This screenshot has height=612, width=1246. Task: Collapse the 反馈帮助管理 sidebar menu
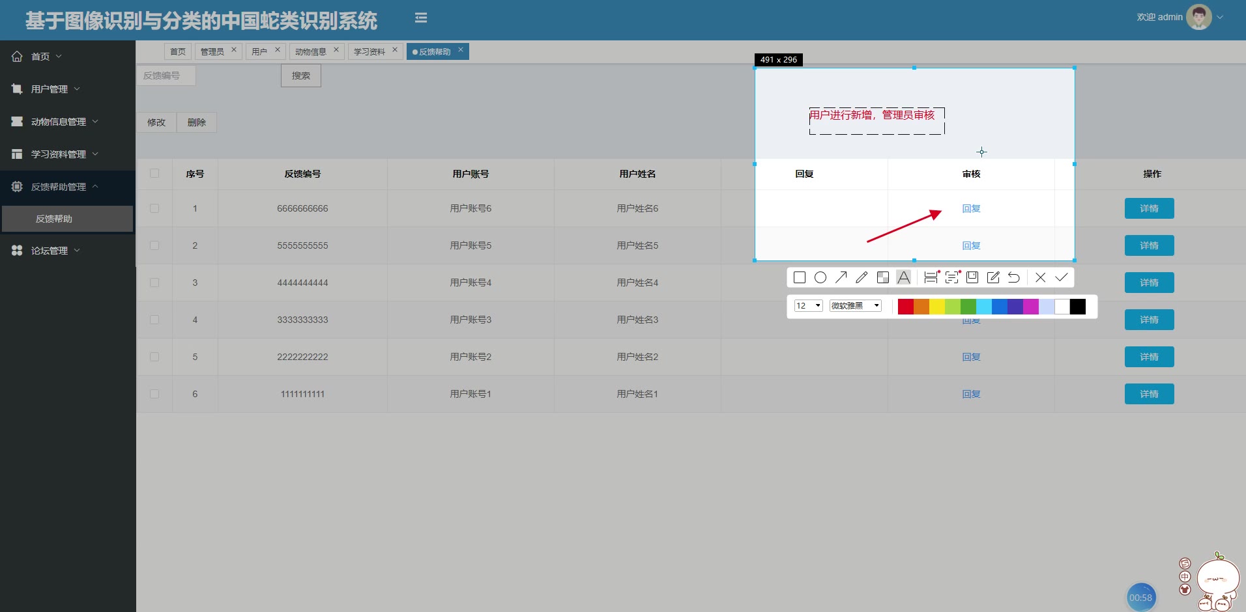(95, 186)
